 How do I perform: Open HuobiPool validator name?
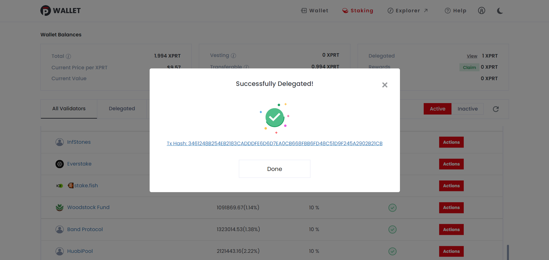tap(80, 251)
